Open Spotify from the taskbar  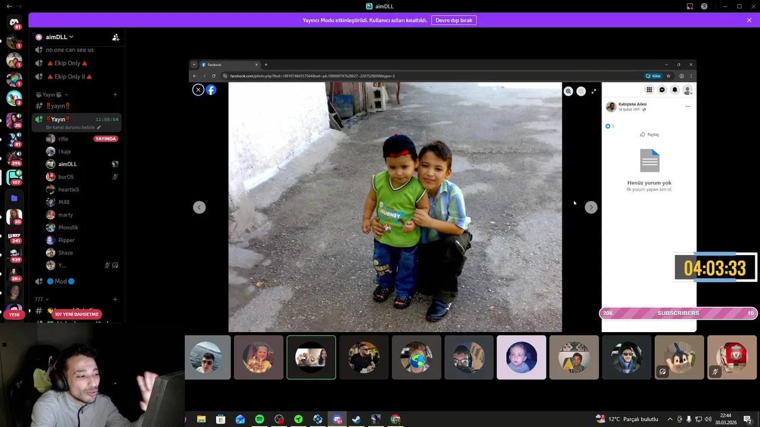coord(259,419)
